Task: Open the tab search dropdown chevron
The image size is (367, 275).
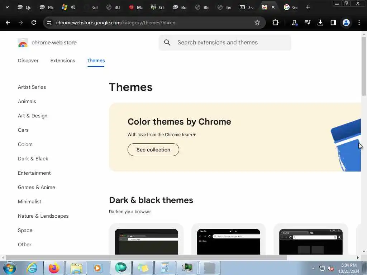Action: (7, 7)
